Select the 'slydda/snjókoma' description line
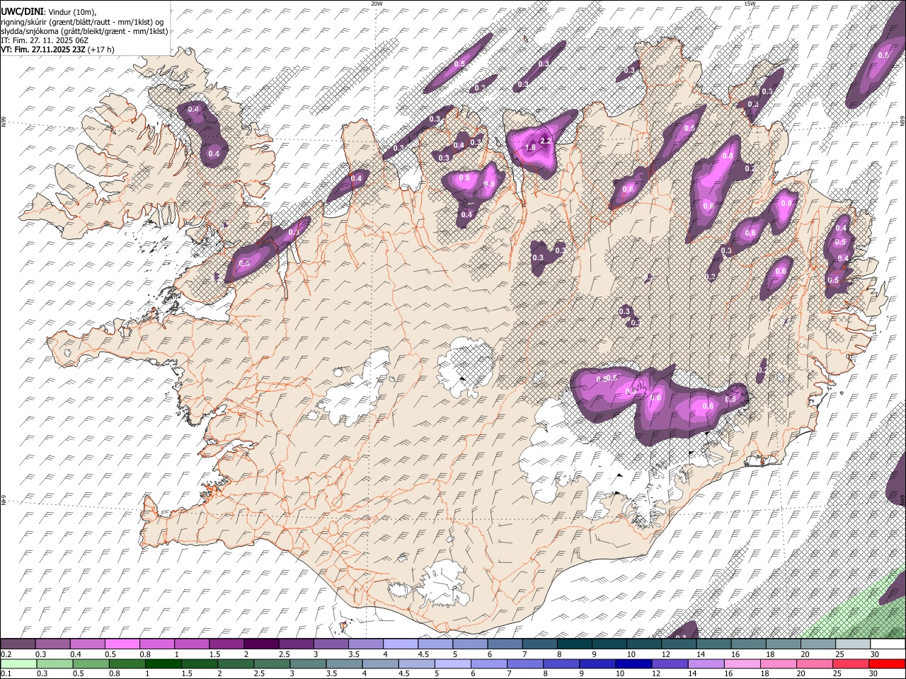 coord(84,30)
